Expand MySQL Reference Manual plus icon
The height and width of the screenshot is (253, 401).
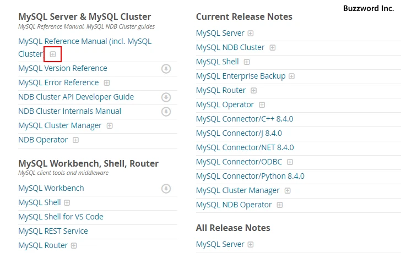(x=53, y=54)
